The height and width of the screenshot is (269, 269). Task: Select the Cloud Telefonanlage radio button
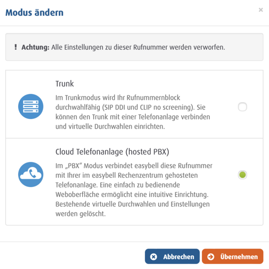pos(243,175)
